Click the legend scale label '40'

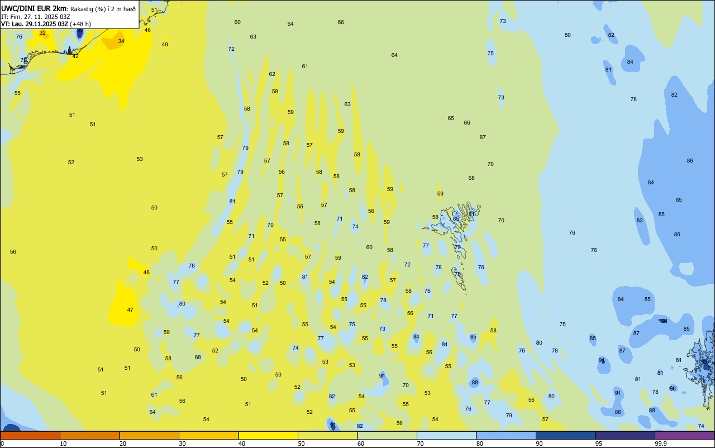pyautogui.click(x=241, y=444)
